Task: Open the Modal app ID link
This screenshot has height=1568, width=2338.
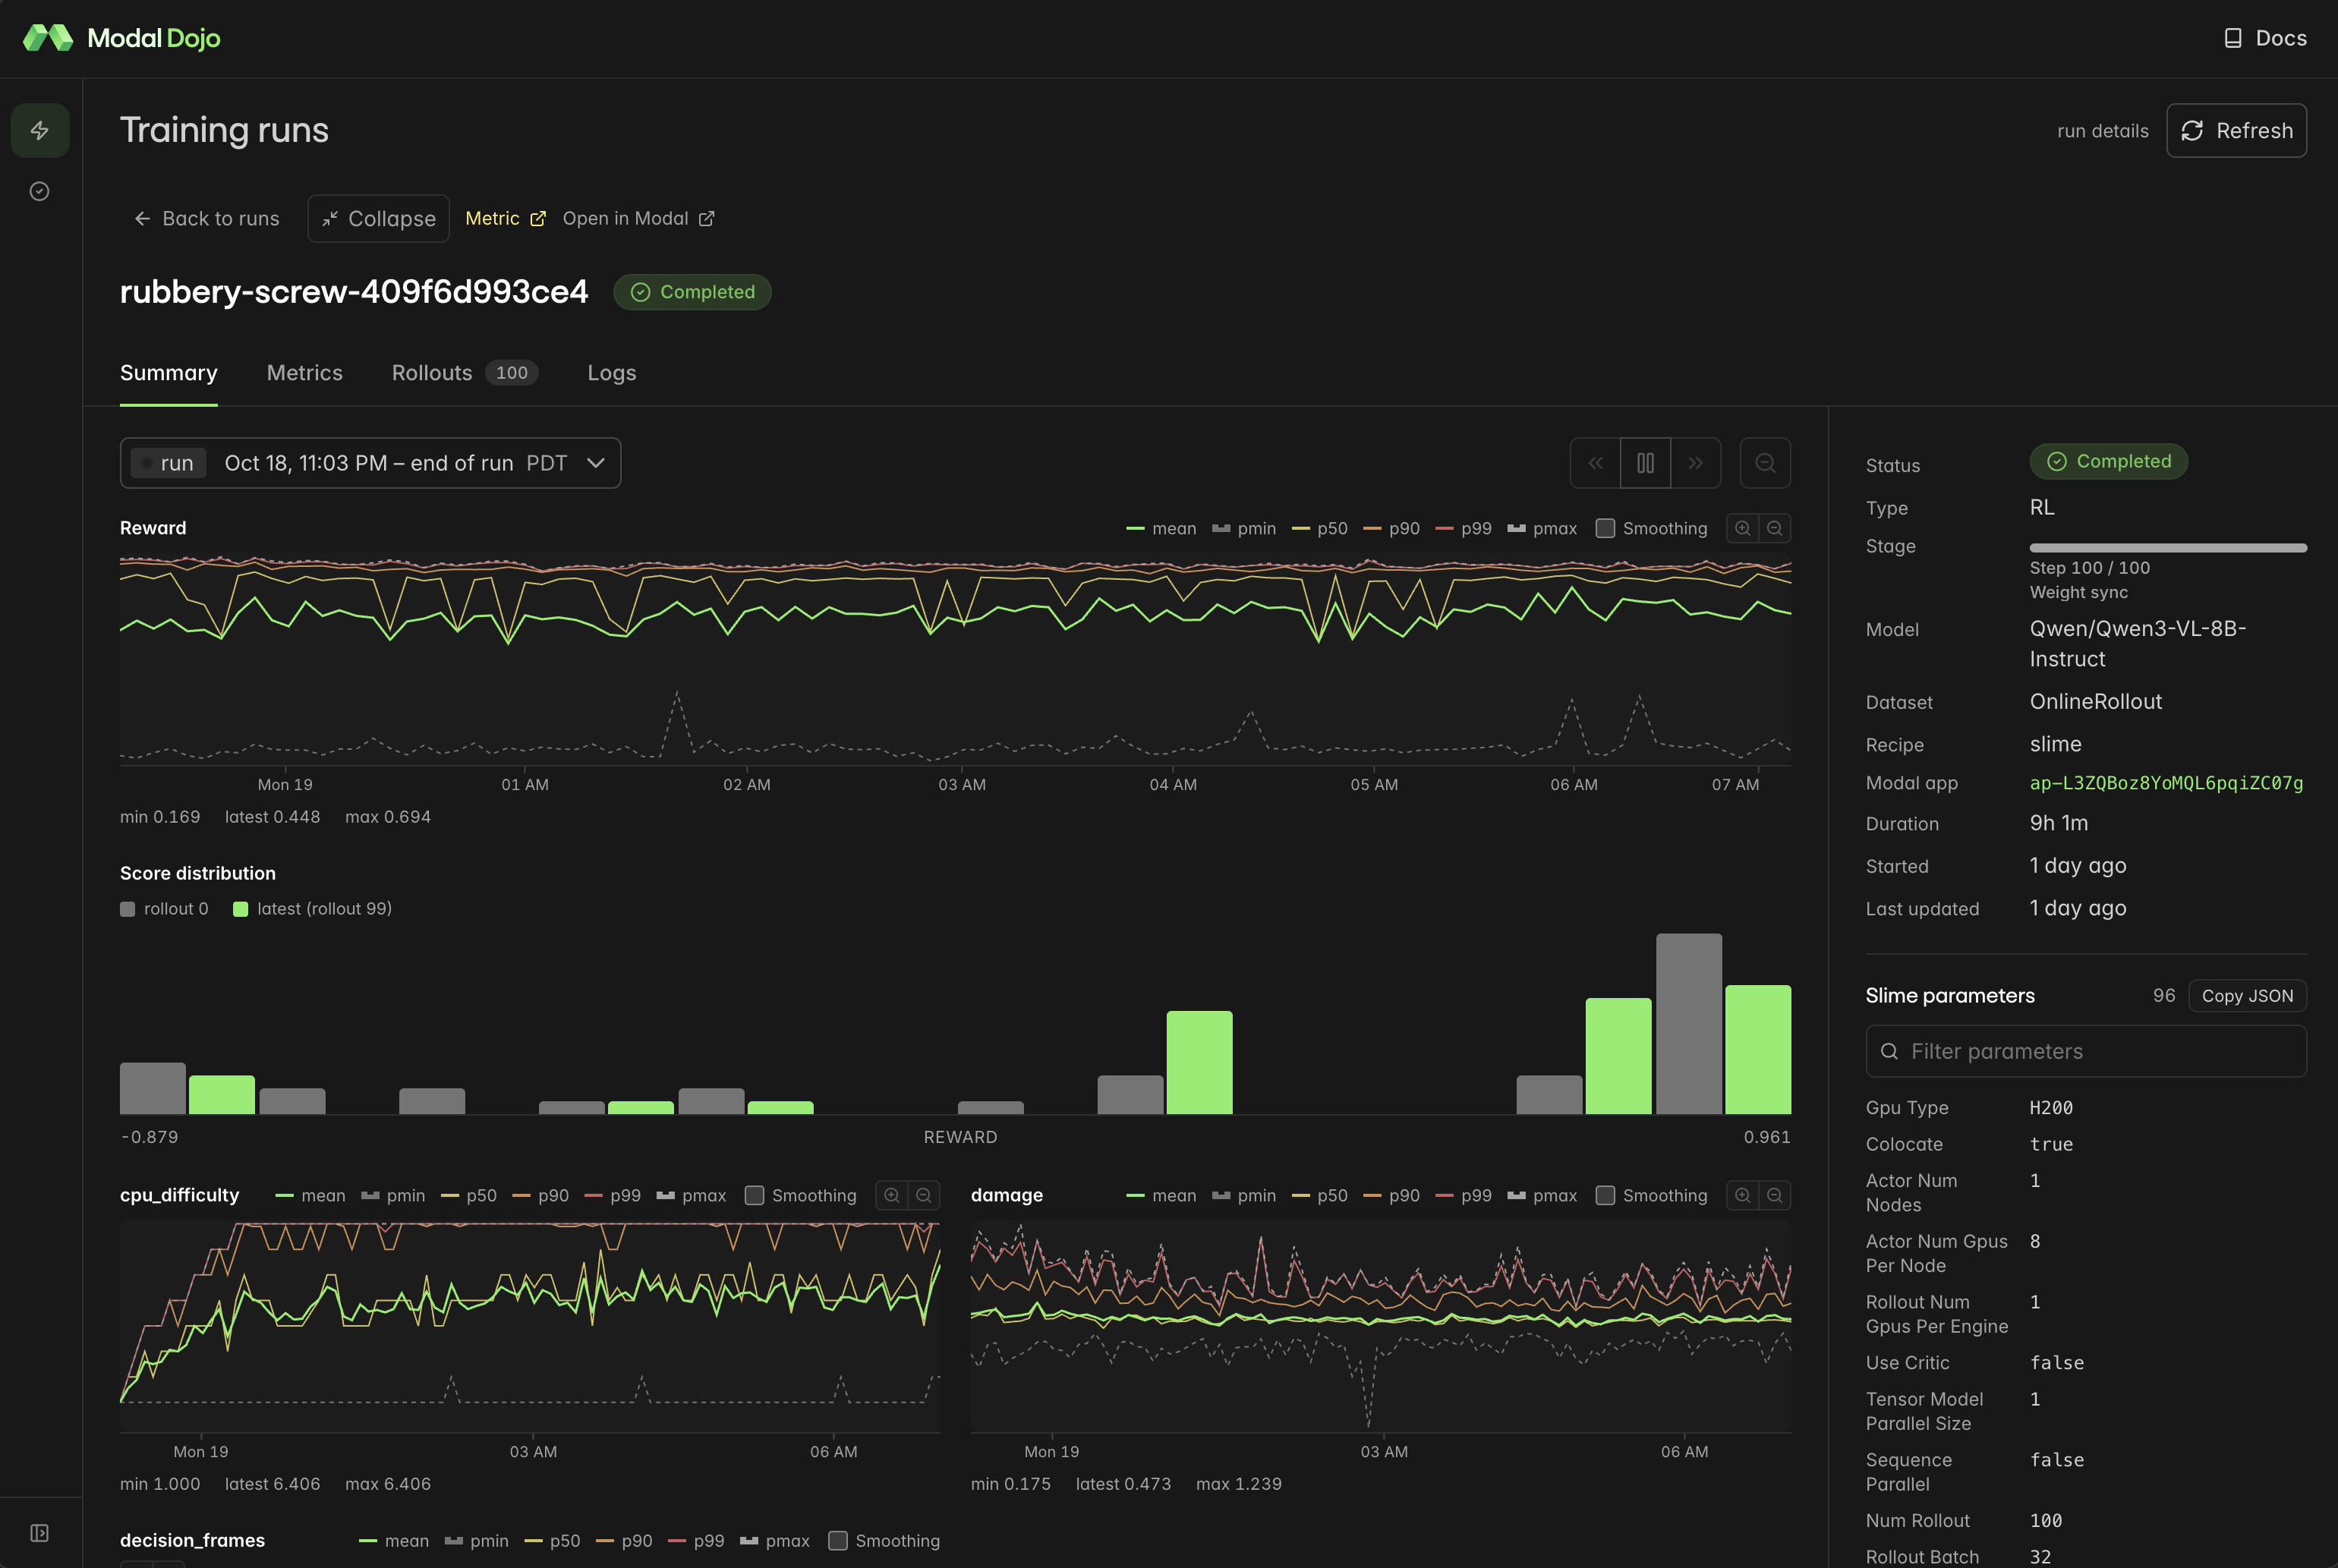Action: click(2166, 783)
